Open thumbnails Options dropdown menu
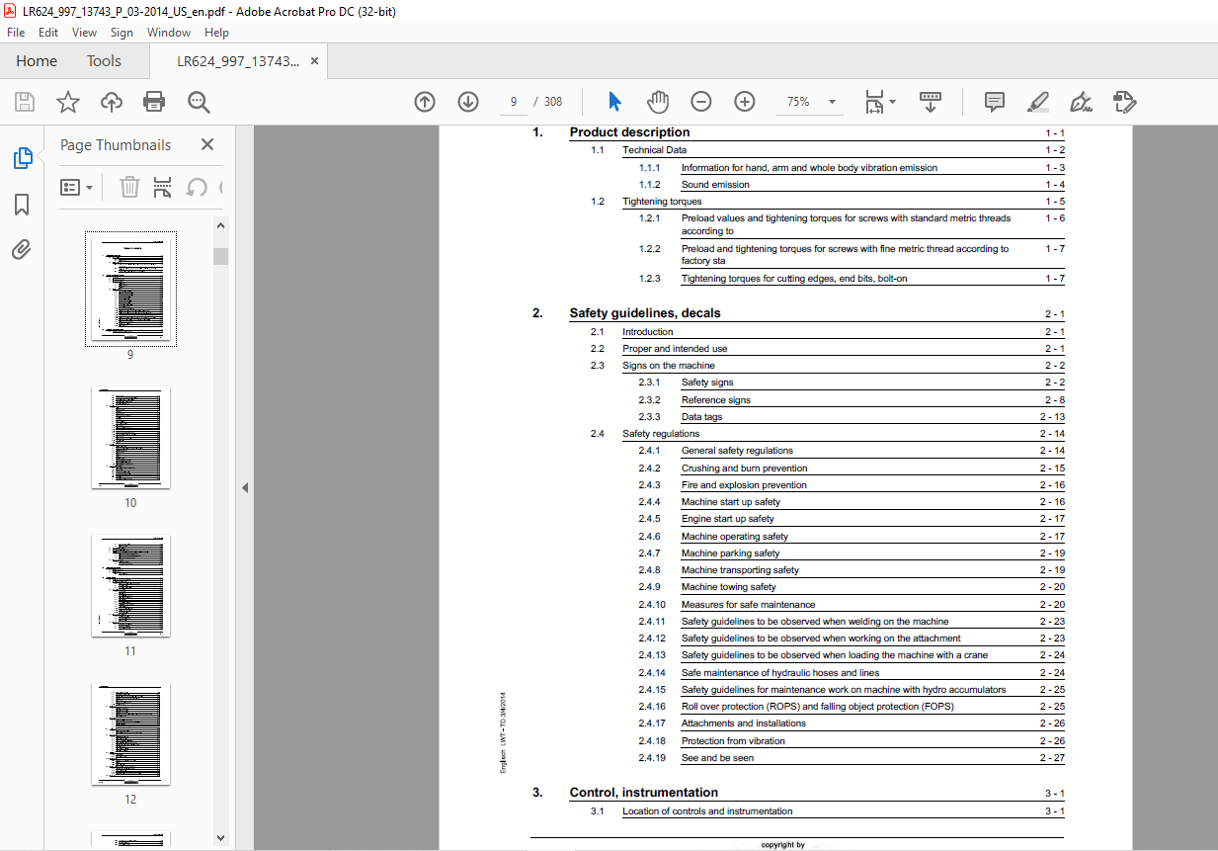Viewport: 1218px width, 851px height. click(77, 187)
